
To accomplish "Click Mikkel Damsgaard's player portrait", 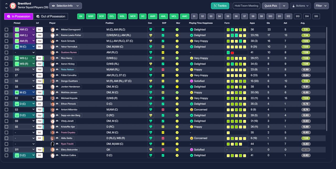I will click(x=52, y=30).
